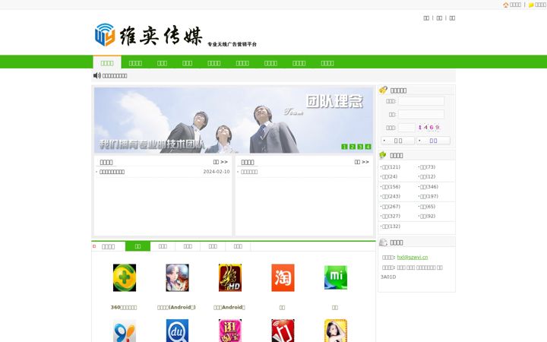Select the active green tab in app section
The width and height of the screenshot is (547, 342).
138,246
